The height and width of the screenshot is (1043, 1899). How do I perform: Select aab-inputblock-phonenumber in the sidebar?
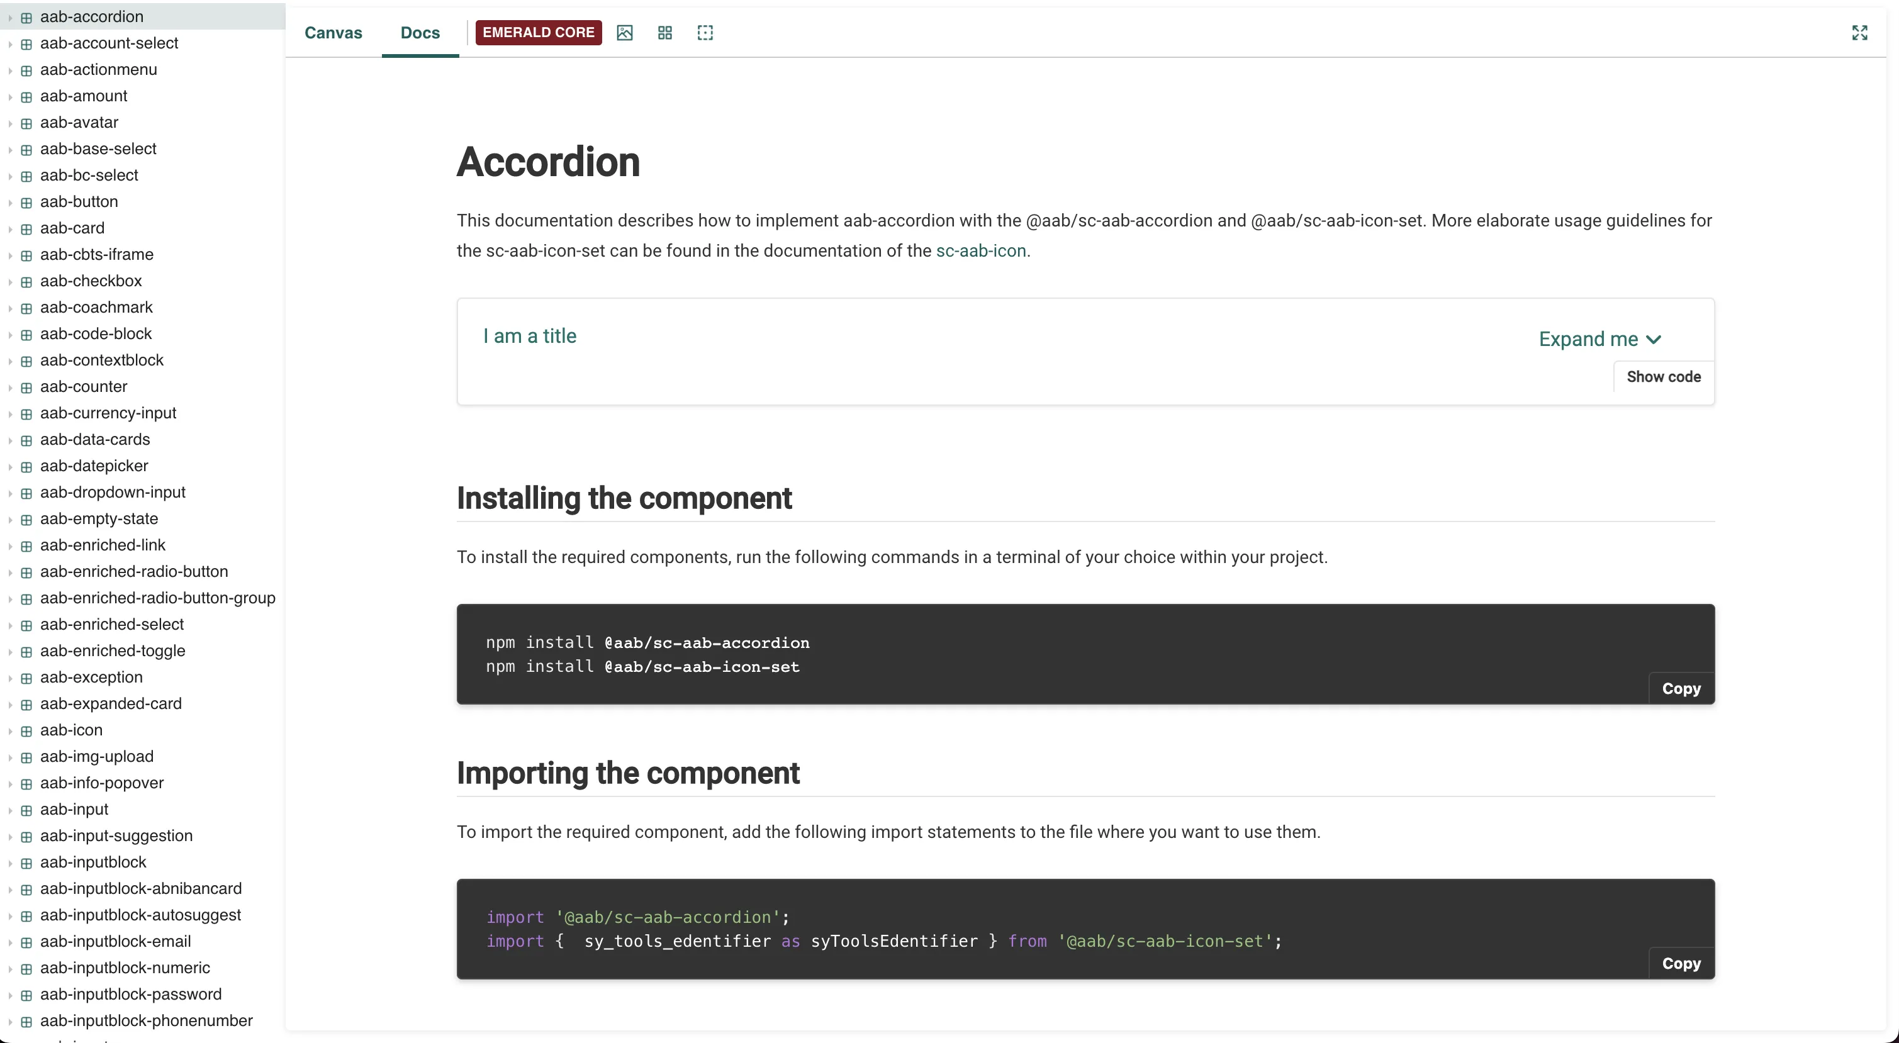[147, 1021]
